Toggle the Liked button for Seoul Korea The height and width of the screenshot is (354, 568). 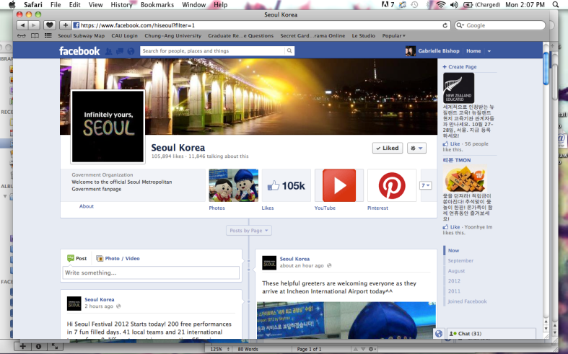tap(387, 148)
